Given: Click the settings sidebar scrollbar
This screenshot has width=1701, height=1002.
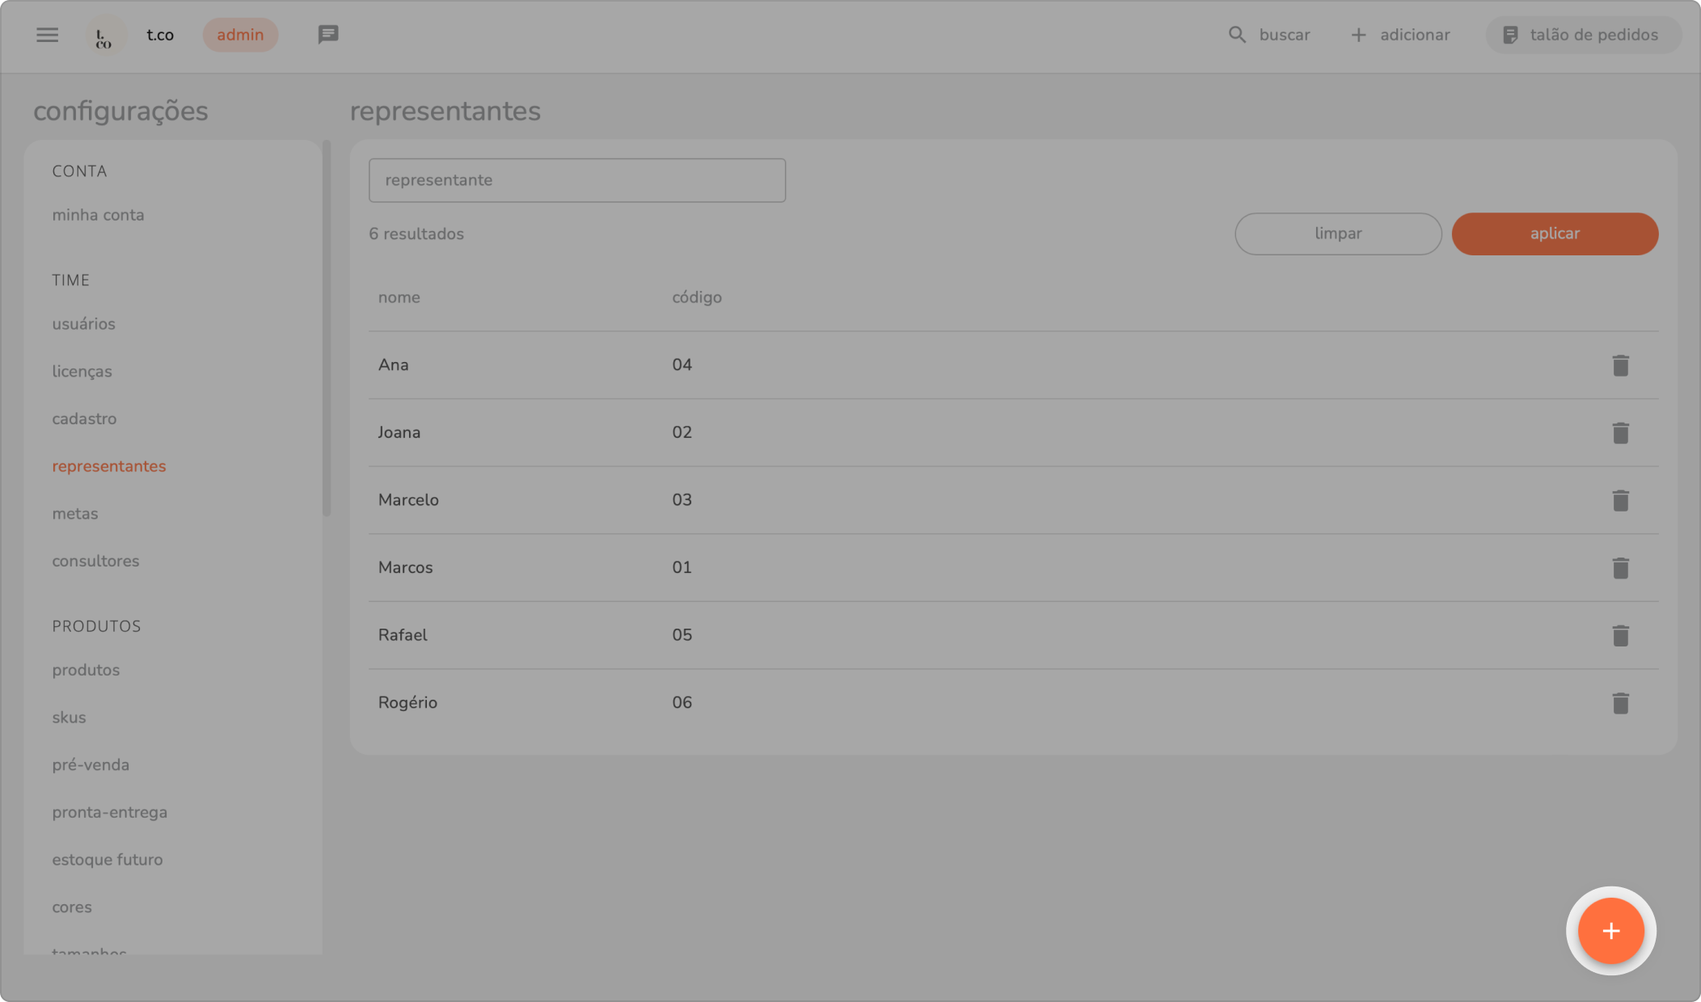Looking at the screenshot, I should pyautogui.click(x=327, y=328).
